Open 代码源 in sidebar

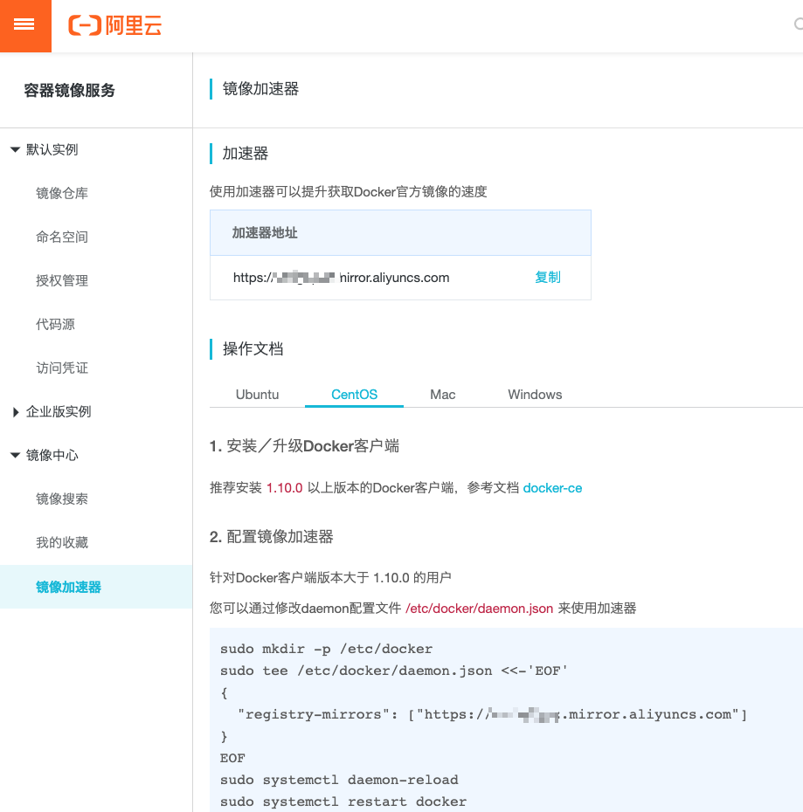tap(55, 324)
